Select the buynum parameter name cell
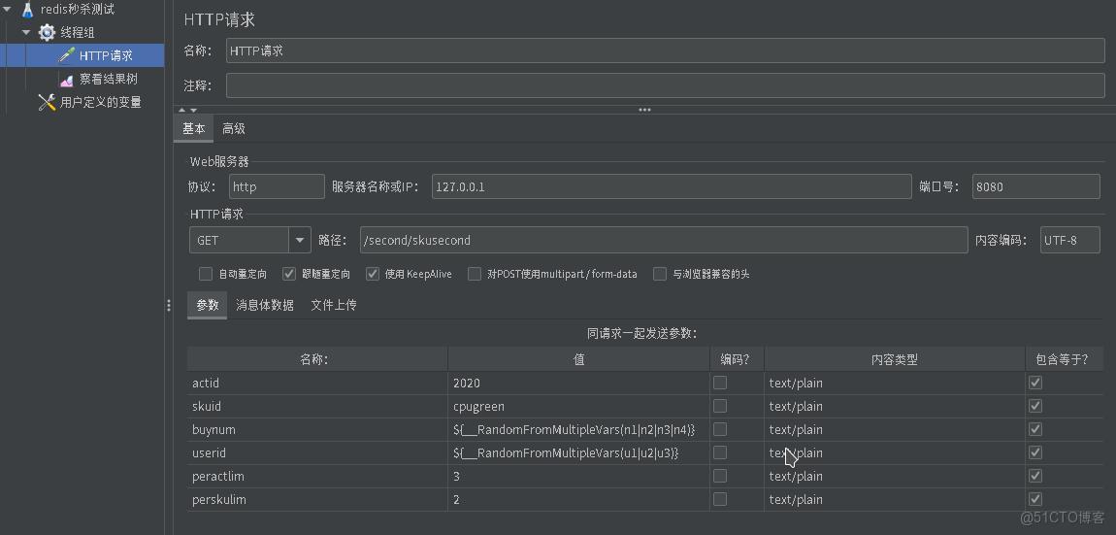Screen dimensions: 1116x535 pyautogui.click(x=317, y=429)
